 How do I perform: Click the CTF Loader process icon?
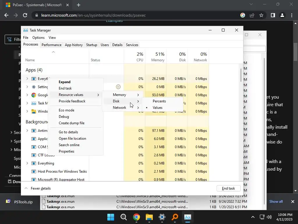pyautogui.click(x=34, y=155)
